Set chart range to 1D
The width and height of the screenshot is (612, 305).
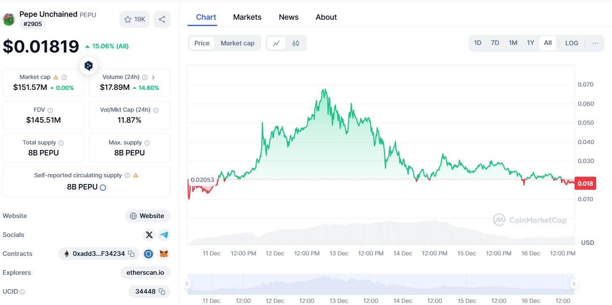[478, 43]
